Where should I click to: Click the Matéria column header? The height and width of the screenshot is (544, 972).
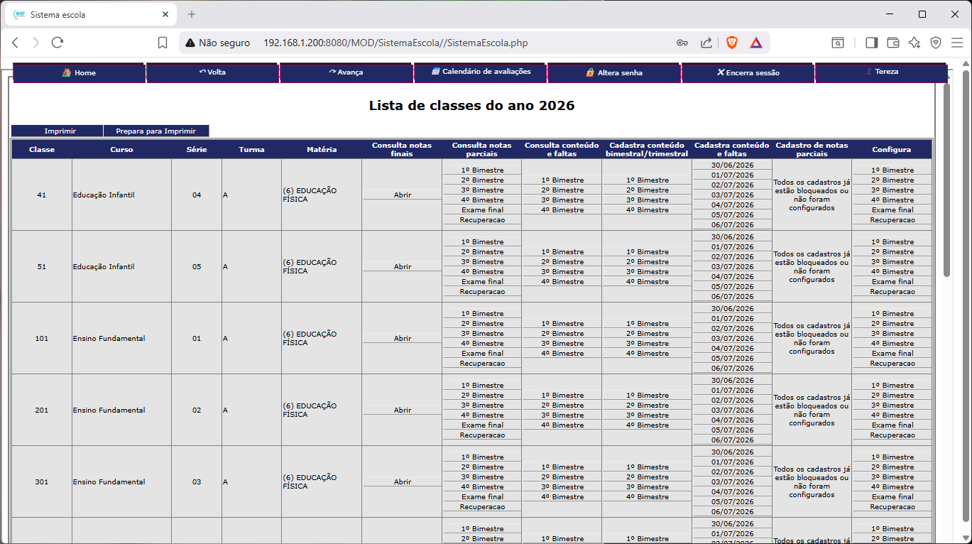tap(322, 149)
